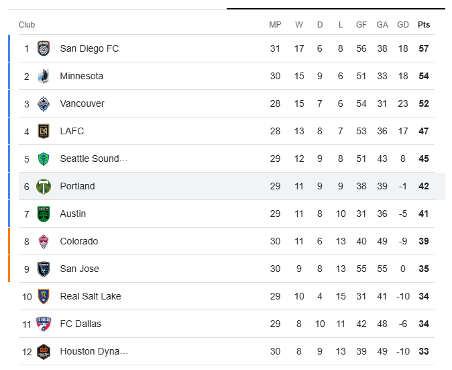This screenshot has height=370, width=452.
Task: Click the Club column header
Action: tap(27, 25)
